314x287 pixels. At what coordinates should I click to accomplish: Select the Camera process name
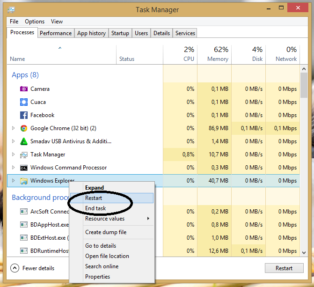pyautogui.click(x=40, y=89)
